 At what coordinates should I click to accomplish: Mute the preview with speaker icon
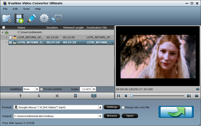pyautogui.click(x=198, y=89)
